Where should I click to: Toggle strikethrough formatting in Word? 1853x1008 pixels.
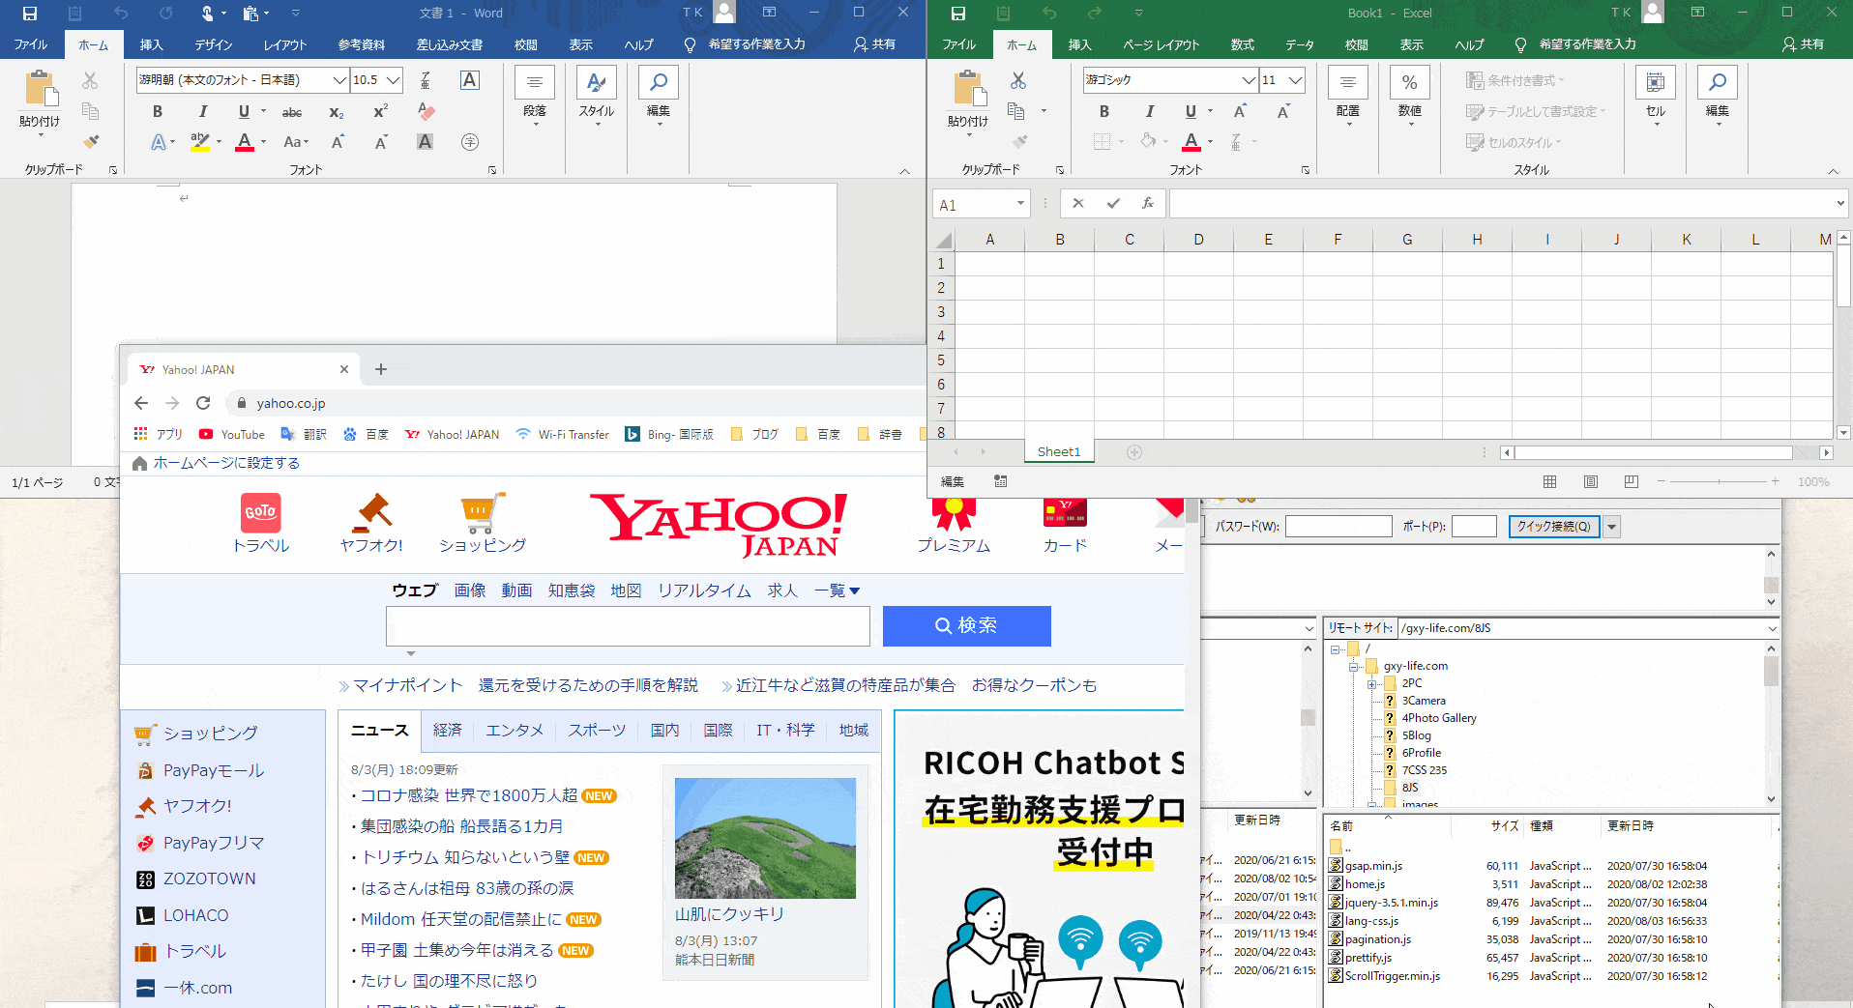pos(292,112)
